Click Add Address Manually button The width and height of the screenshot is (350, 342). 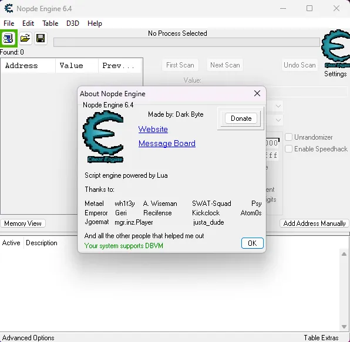point(314,223)
